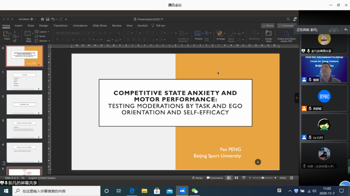350x196 pixels.
Task: Click the Shapes icon beside Picture
Action: [207, 33]
